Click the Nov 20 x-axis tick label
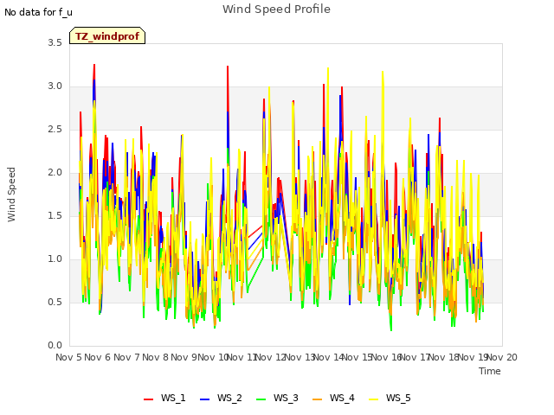The image size is (554, 415). coord(502,357)
